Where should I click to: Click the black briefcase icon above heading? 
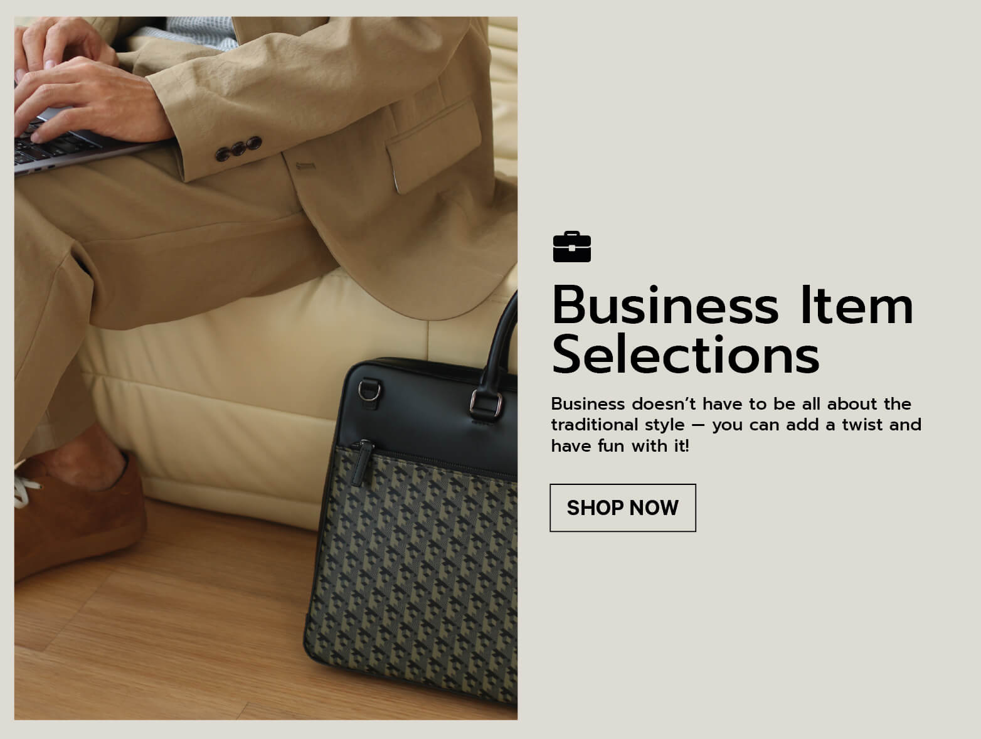571,247
